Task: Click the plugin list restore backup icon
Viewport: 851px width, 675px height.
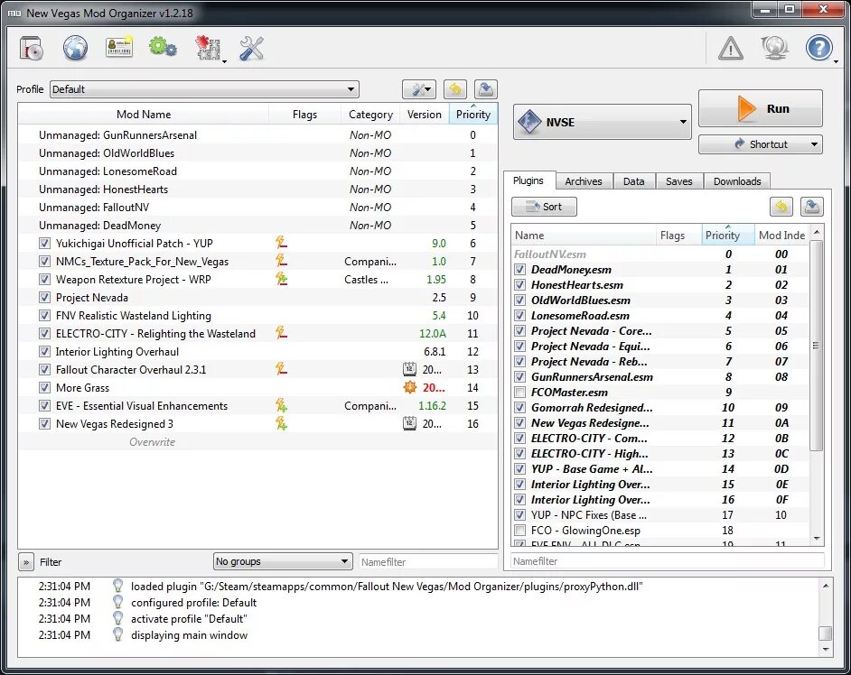Action: (x=781, y=207)
